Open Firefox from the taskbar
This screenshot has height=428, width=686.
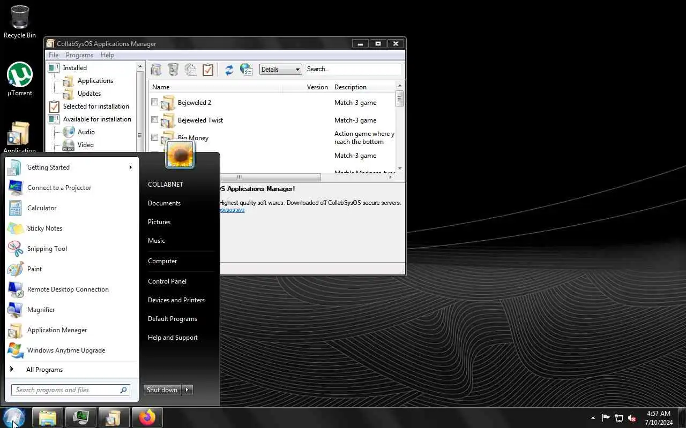147,417
